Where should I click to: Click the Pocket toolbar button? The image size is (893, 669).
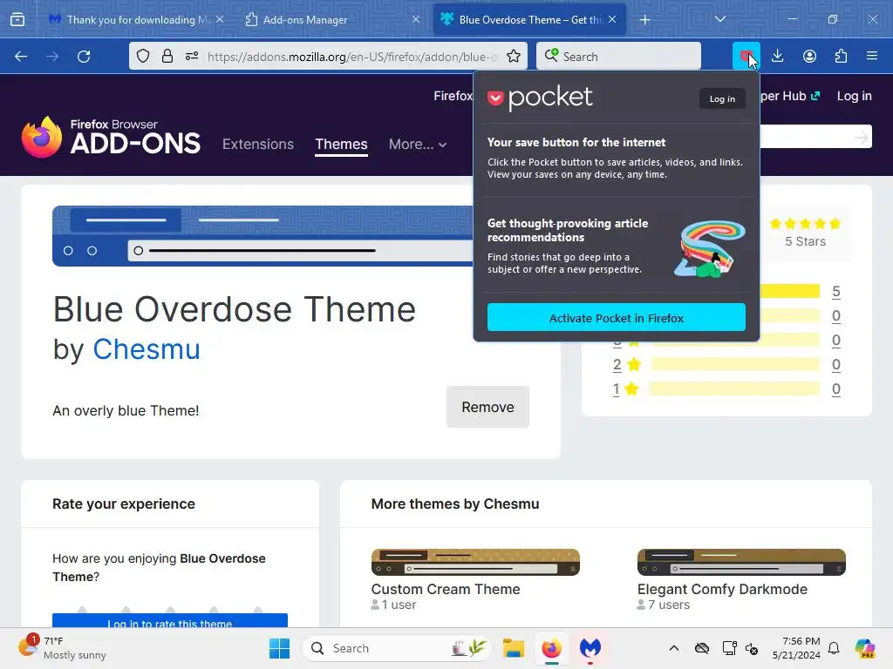click(746, 56)
